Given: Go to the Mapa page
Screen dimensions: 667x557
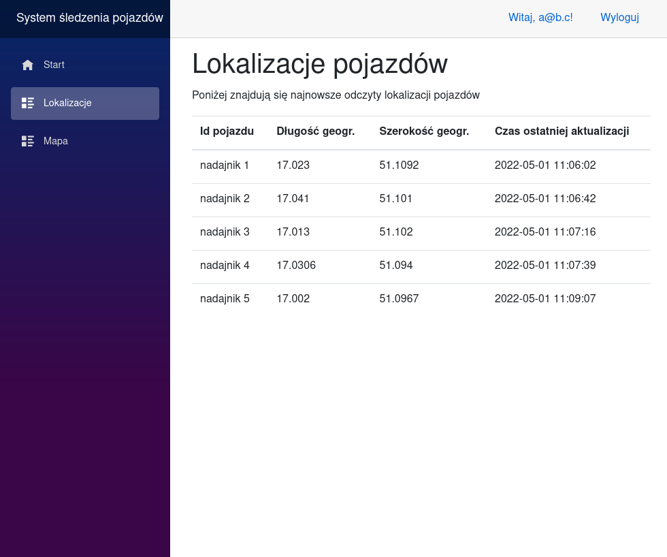Looking at the screenshot, I should click(x=56, y=142).
